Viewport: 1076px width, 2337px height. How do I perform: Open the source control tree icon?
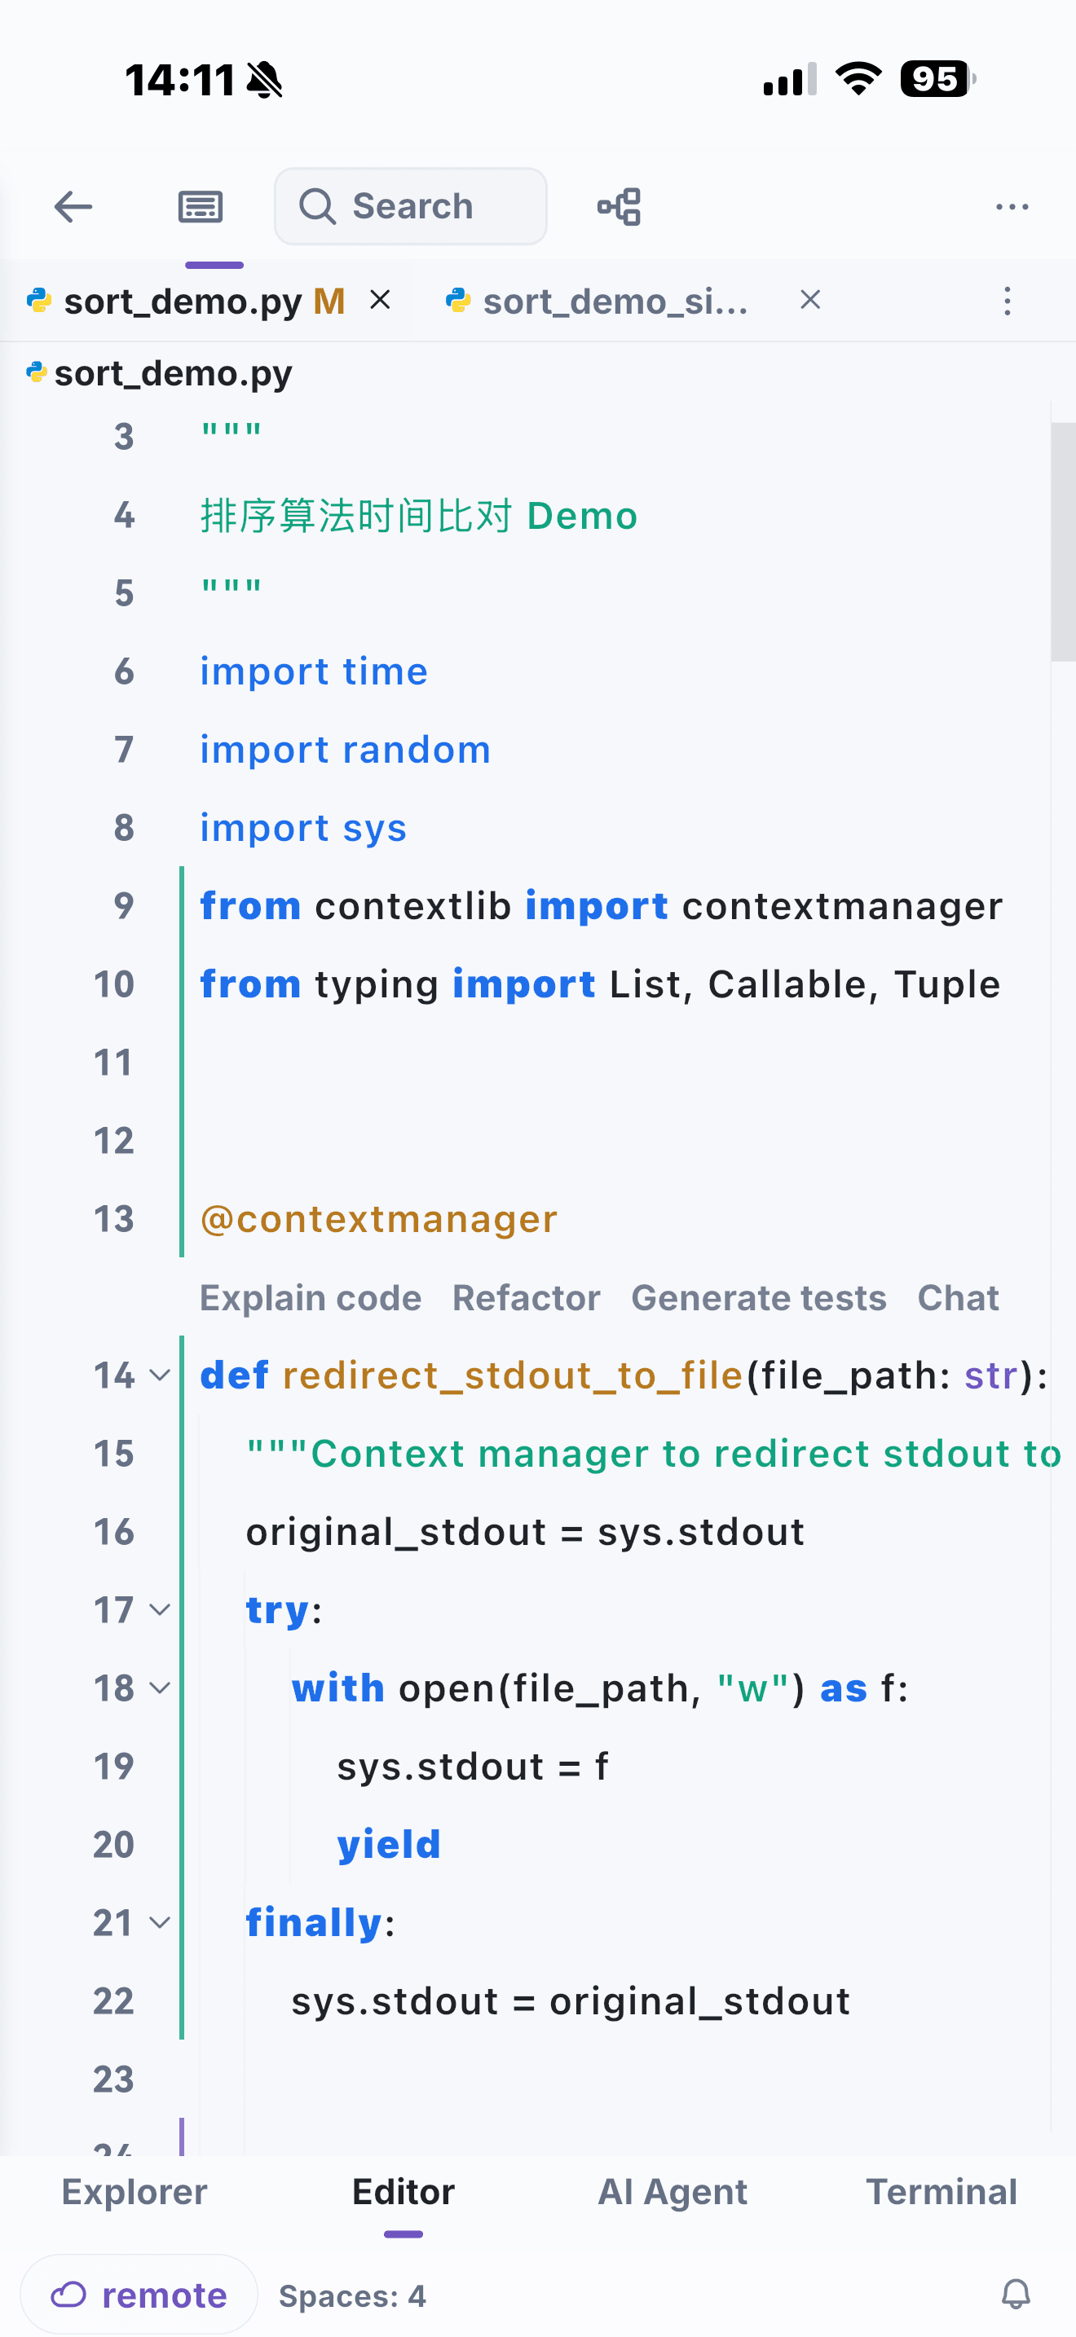(x=620, y=207)
